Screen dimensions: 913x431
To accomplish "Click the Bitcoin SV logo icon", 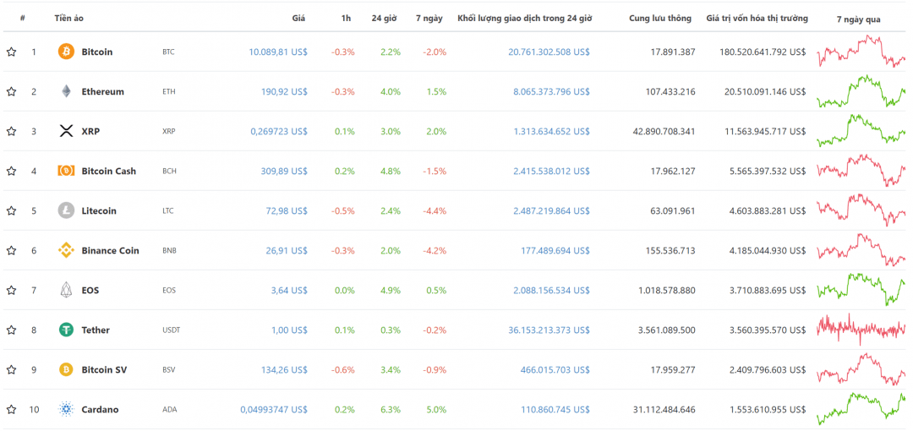I will click(67, 369).
